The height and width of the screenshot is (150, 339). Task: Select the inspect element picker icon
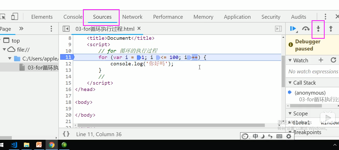click(3, 17)
